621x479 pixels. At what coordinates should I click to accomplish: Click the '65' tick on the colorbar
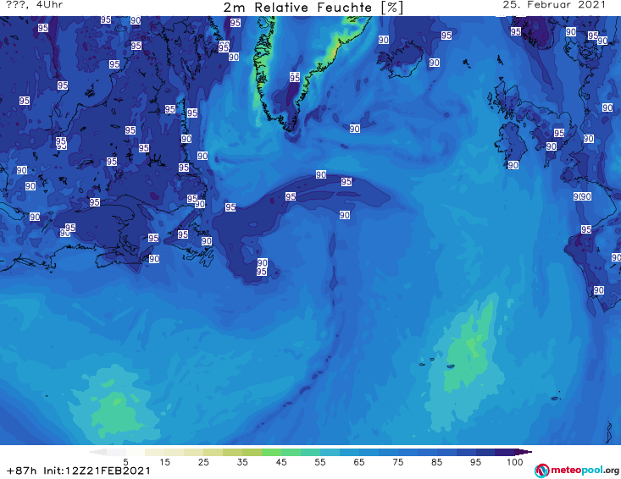click(x=359, y=461)
